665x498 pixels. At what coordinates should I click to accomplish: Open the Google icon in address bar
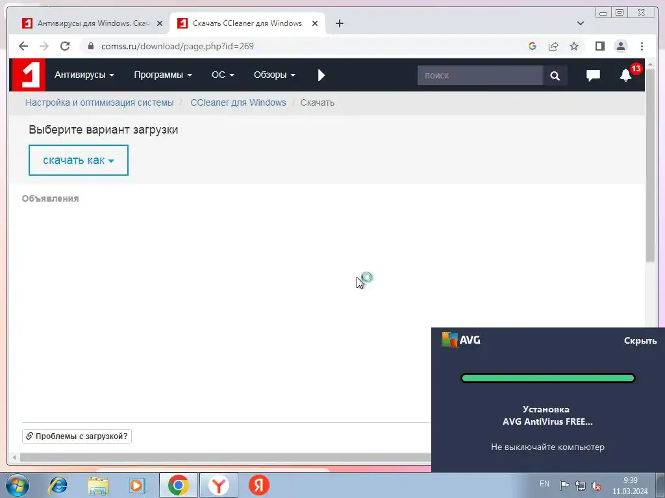coord(533,46)
